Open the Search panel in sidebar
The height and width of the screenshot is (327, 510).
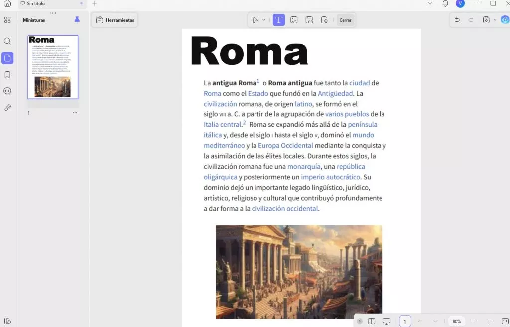coord(7,41)
